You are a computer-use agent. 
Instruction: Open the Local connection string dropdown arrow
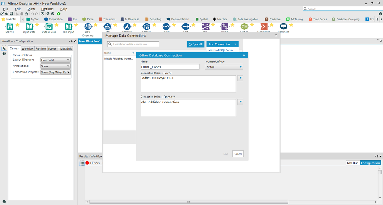240,78
